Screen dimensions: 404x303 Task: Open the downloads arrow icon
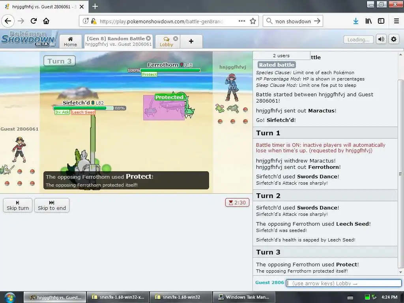(356, 21)
